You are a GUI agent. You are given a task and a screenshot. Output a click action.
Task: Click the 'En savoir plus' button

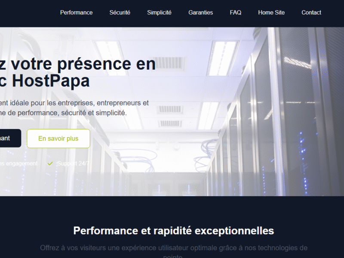pos(58,138)
